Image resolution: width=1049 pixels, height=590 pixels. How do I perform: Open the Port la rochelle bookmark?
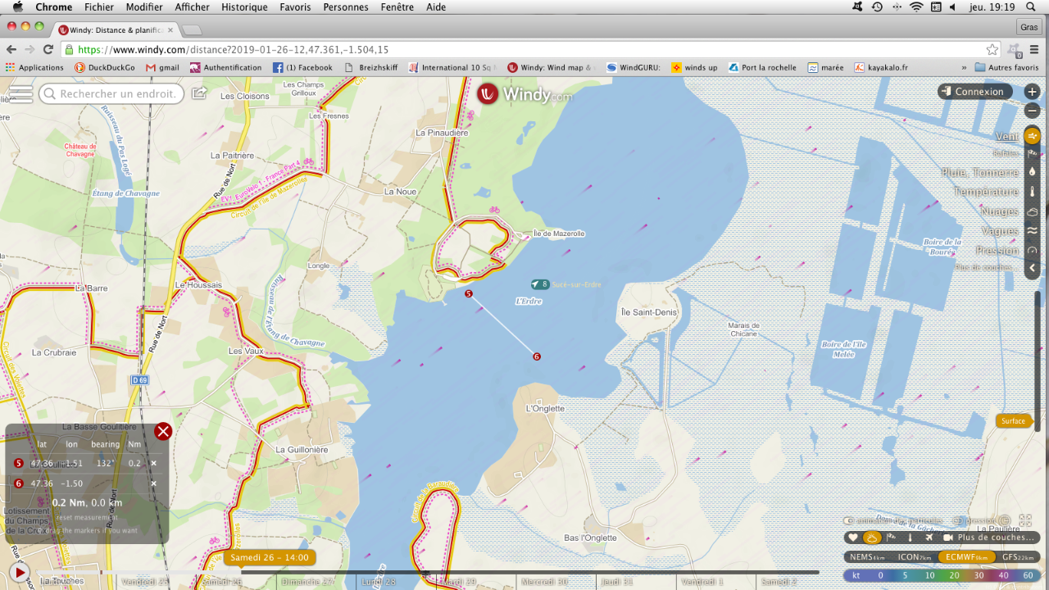(761, 67)
